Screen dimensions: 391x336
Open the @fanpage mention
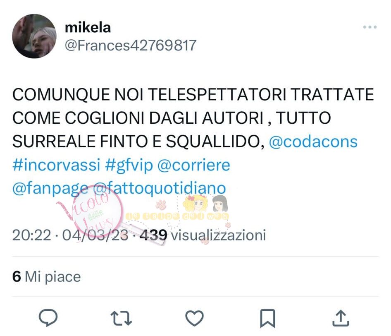pos(50,188)
